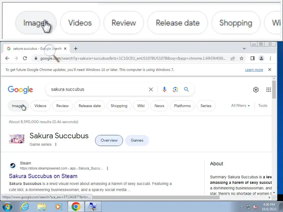Image resolution: width=283 pixels, height=212 pixels.
Task: Go back with the browser back arrow
Action: [7, 58]
